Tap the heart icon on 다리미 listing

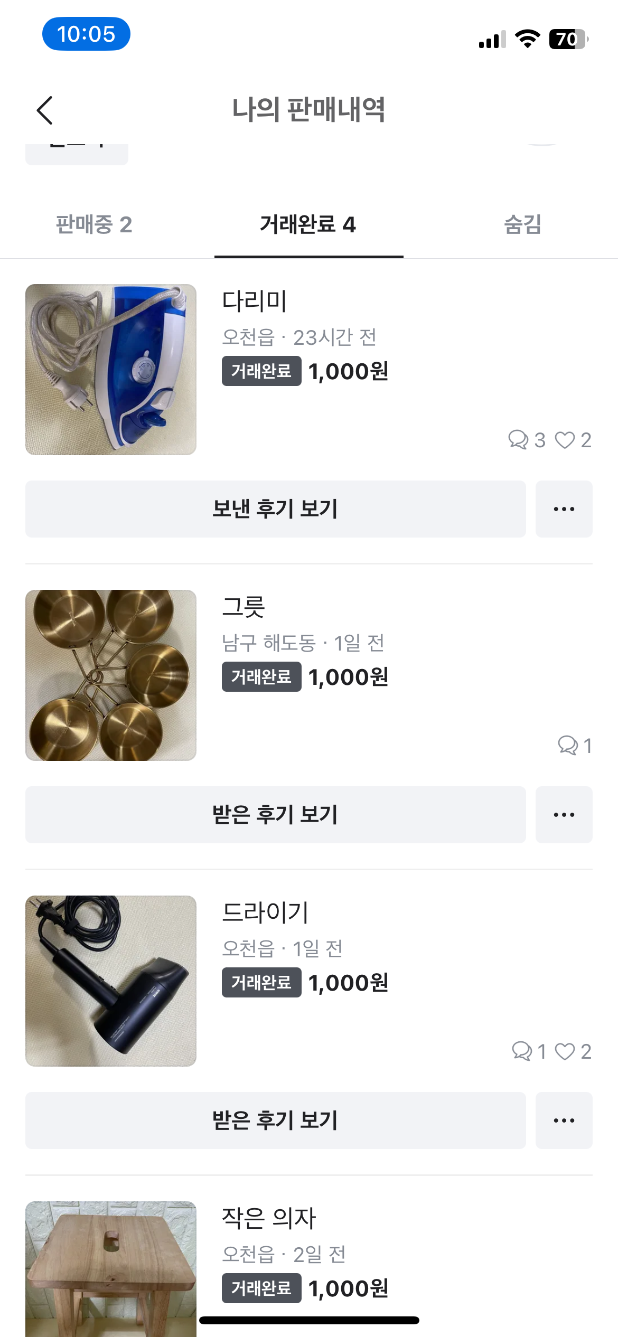point(565,440)
